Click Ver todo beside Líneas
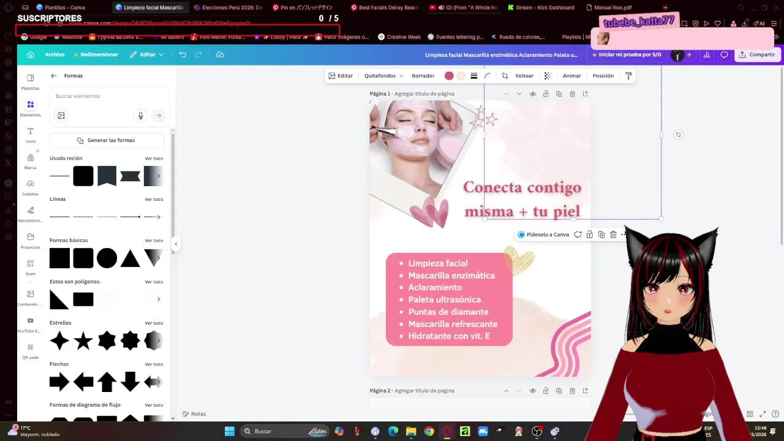Viewport: 784px width, 441px height. 154,199
